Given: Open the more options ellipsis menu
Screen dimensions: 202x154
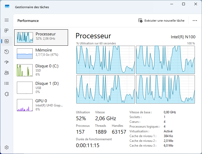Looking at the screenshot, I should point(195,21).
